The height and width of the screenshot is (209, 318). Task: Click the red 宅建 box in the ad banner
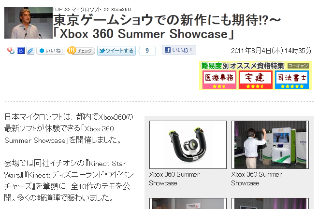255,80
